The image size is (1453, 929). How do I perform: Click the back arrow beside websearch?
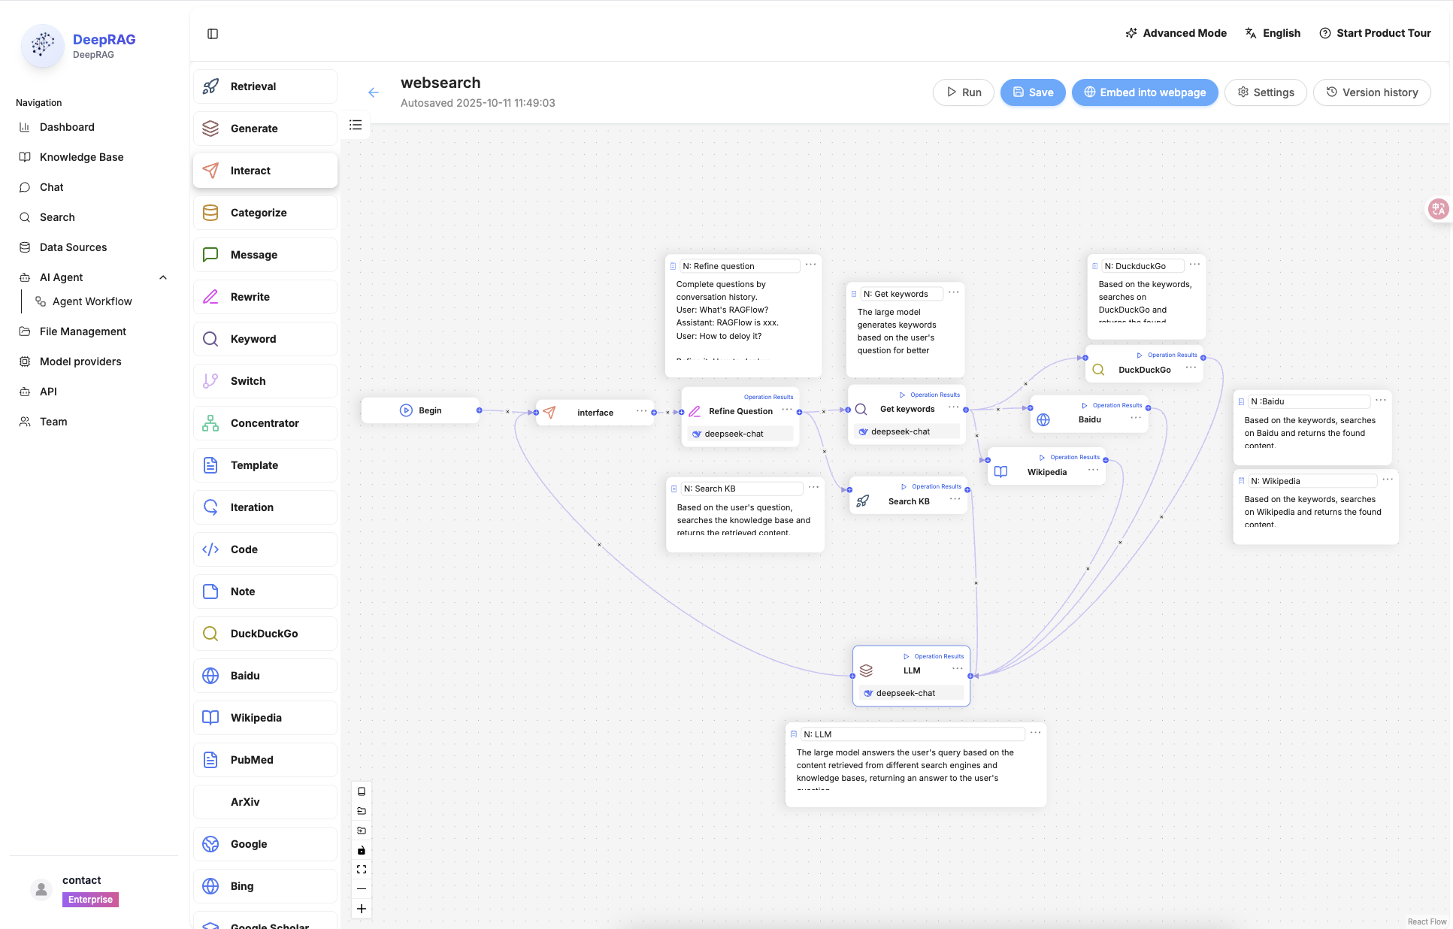(374, 92)
